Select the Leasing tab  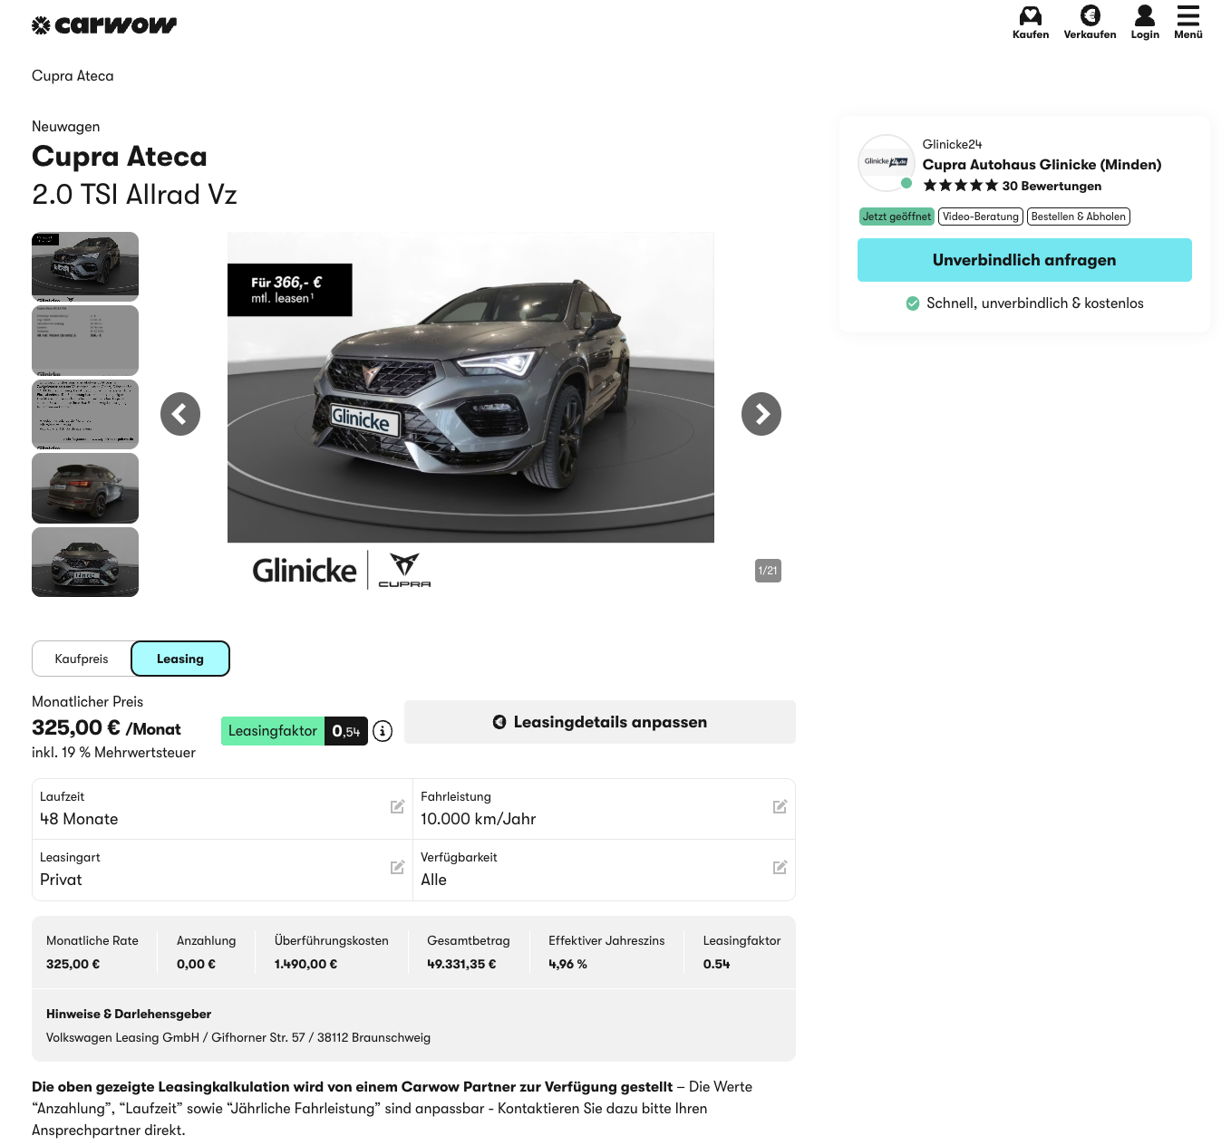[180, 659]
